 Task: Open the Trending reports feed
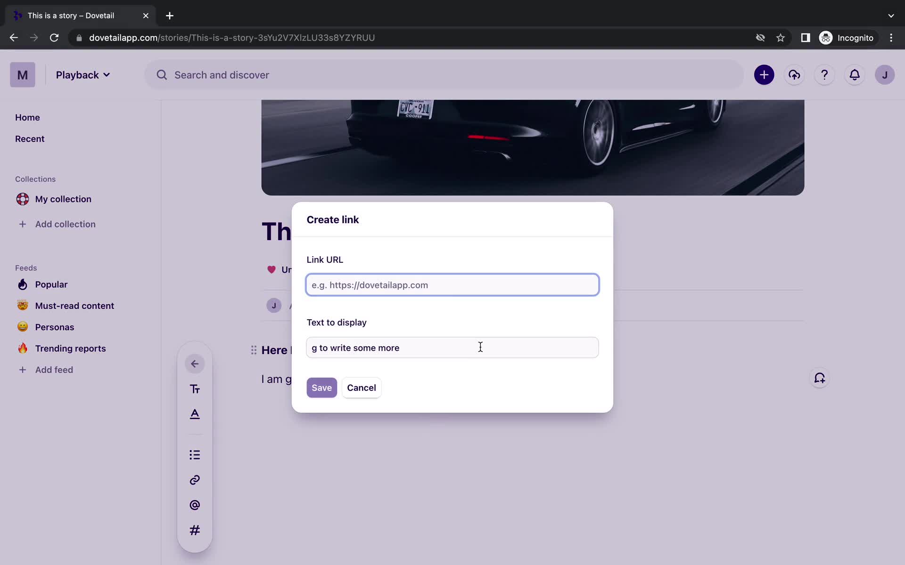point(70,348)
